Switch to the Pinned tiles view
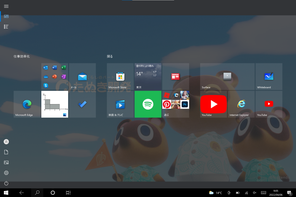 (6, 16)
